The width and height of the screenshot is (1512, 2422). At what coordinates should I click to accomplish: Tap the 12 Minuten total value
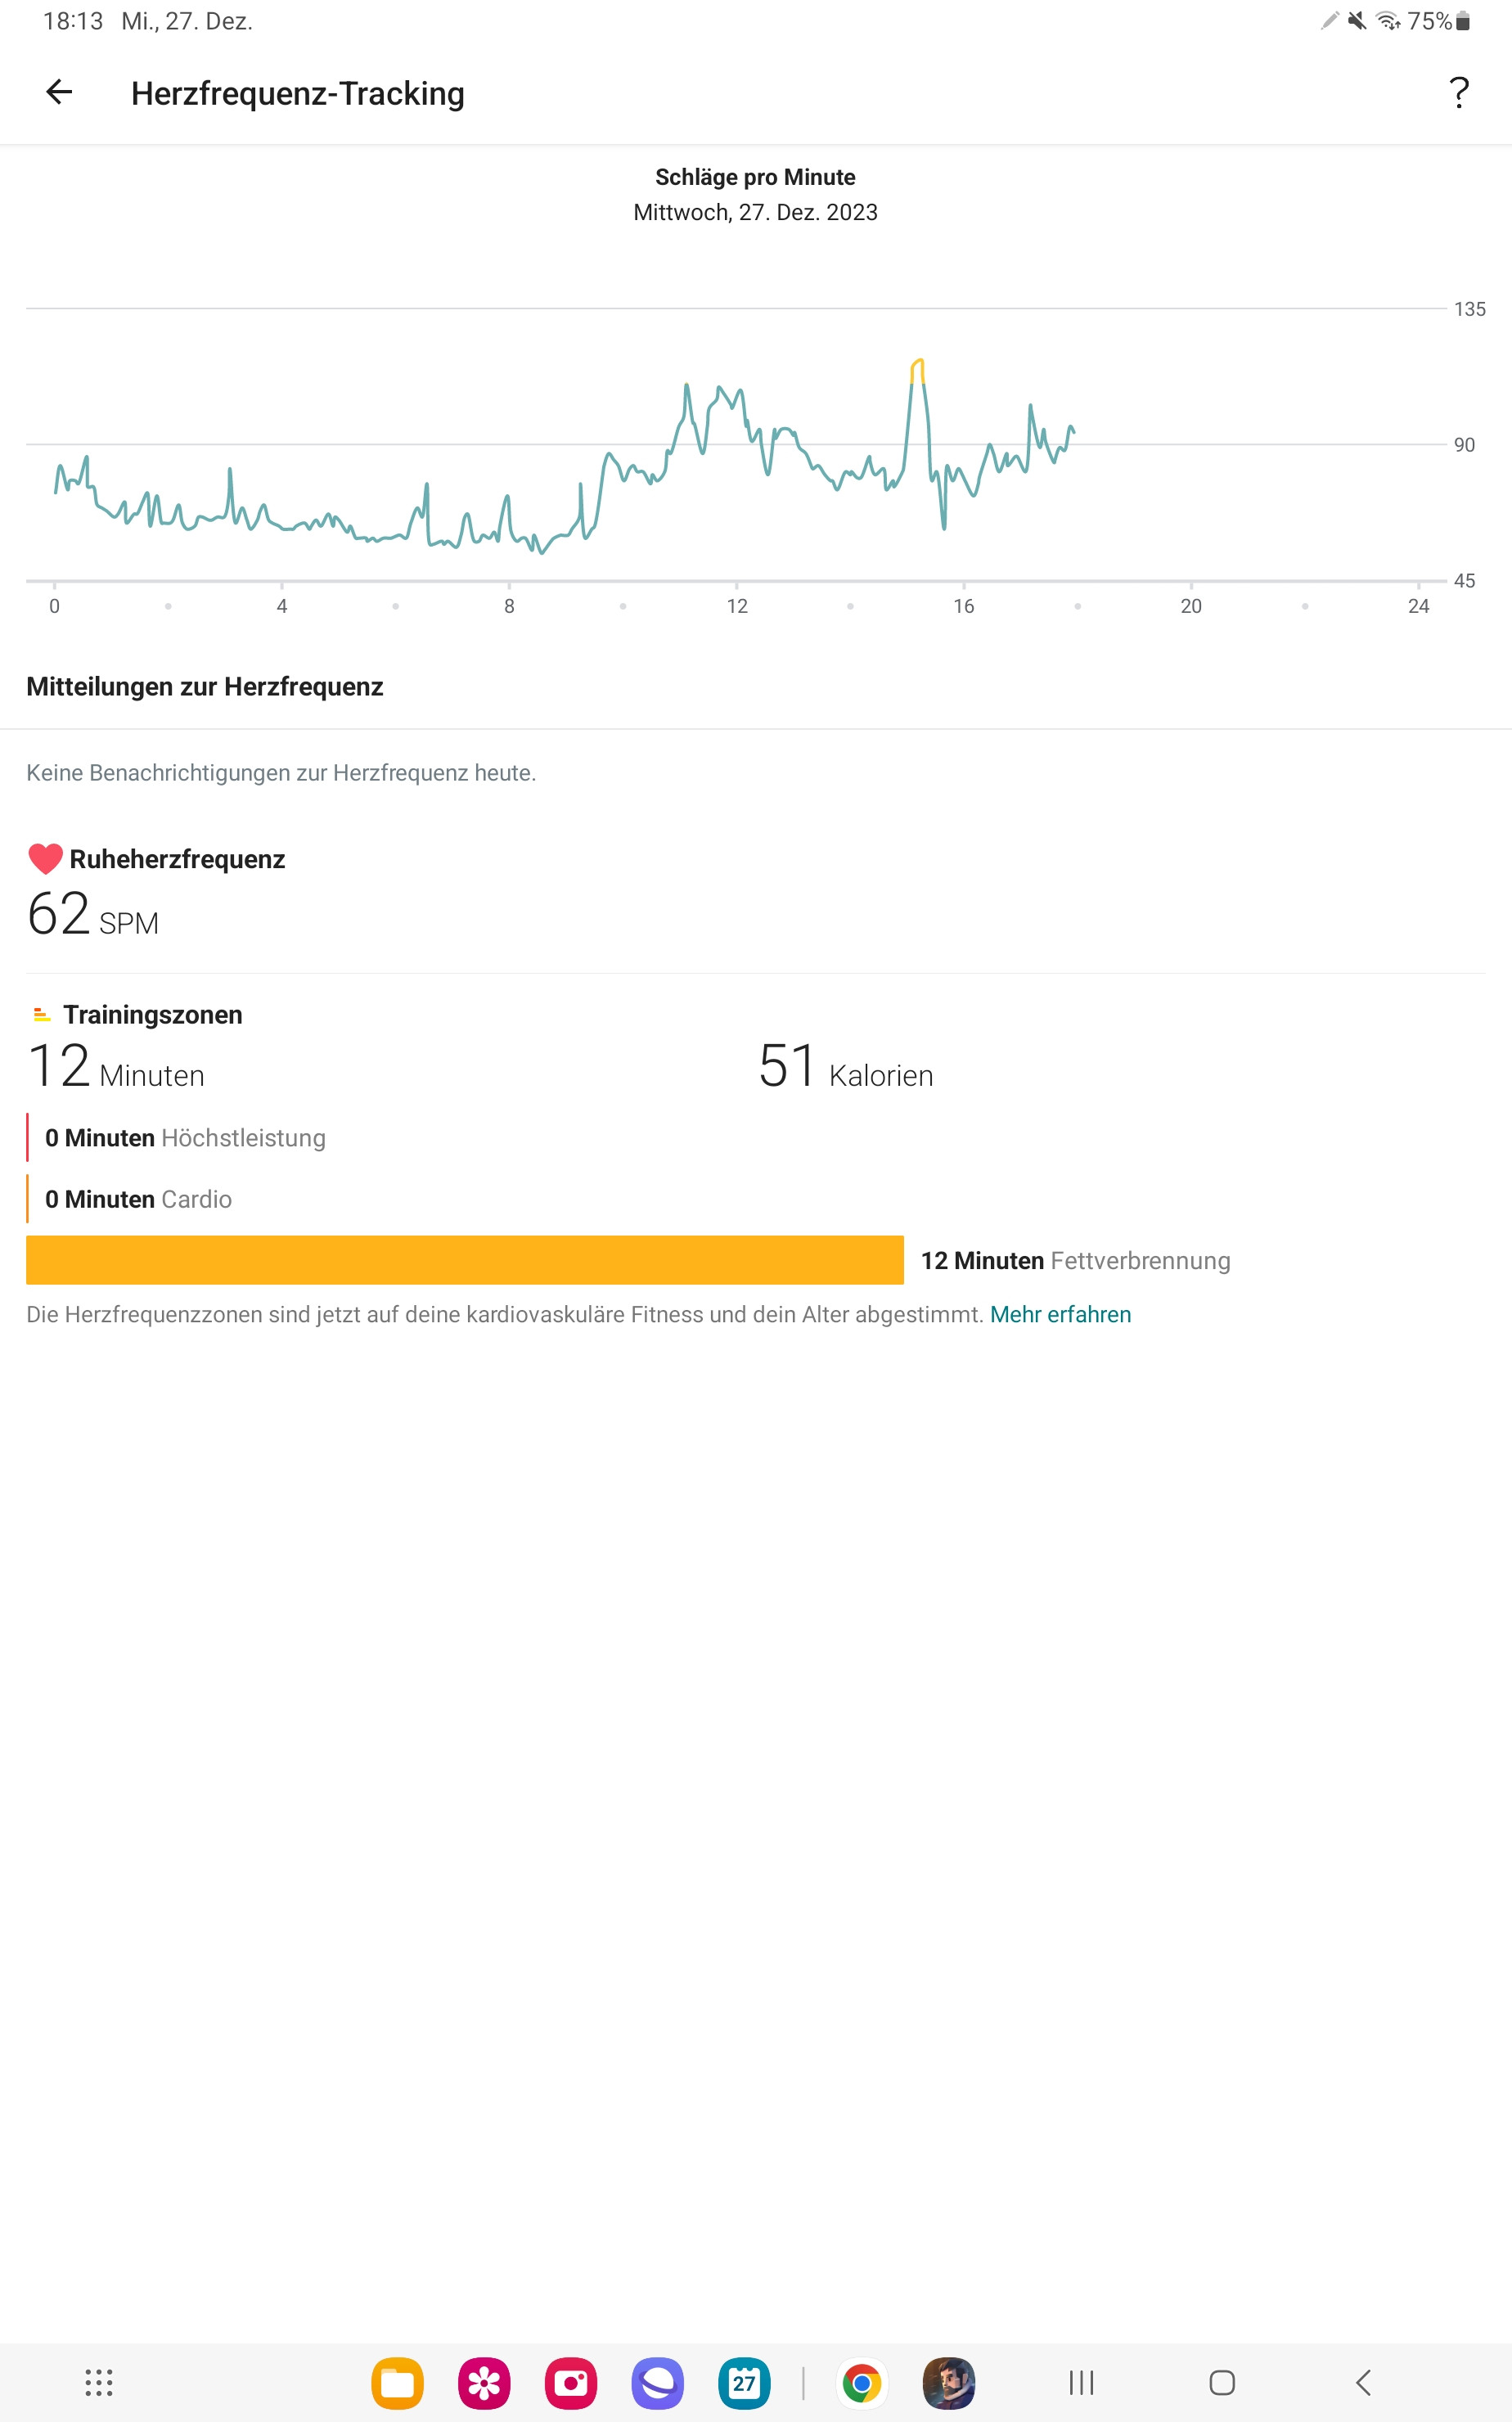116,1066
